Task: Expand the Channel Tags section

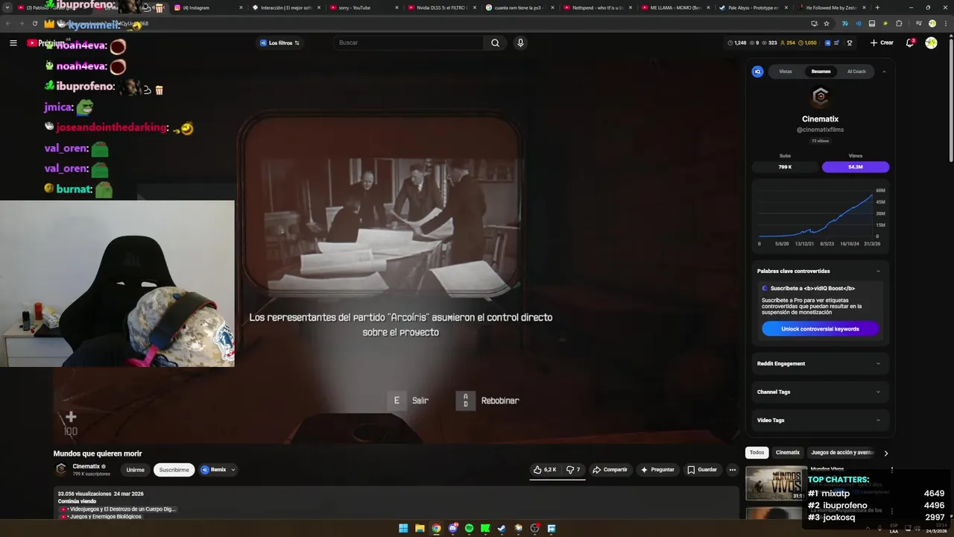Action: [820, 392]
